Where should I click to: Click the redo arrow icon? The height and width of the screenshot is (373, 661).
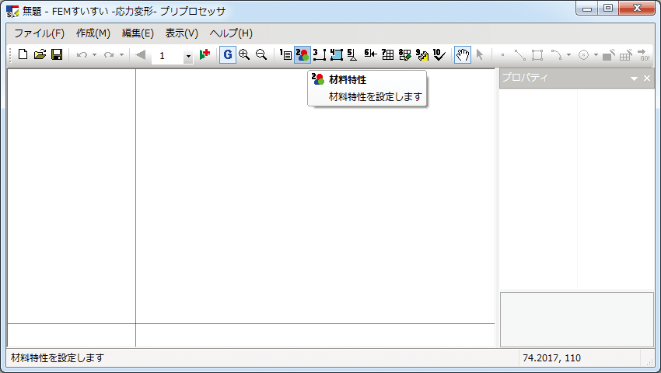point(109,55)
